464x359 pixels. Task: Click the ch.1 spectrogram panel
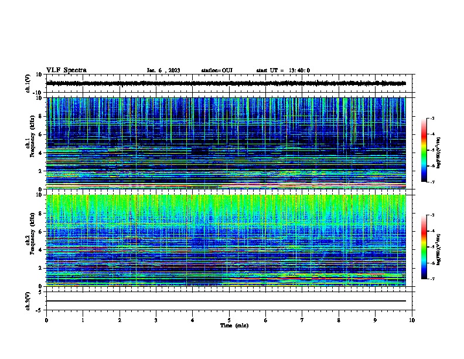(x=226, y=143)
